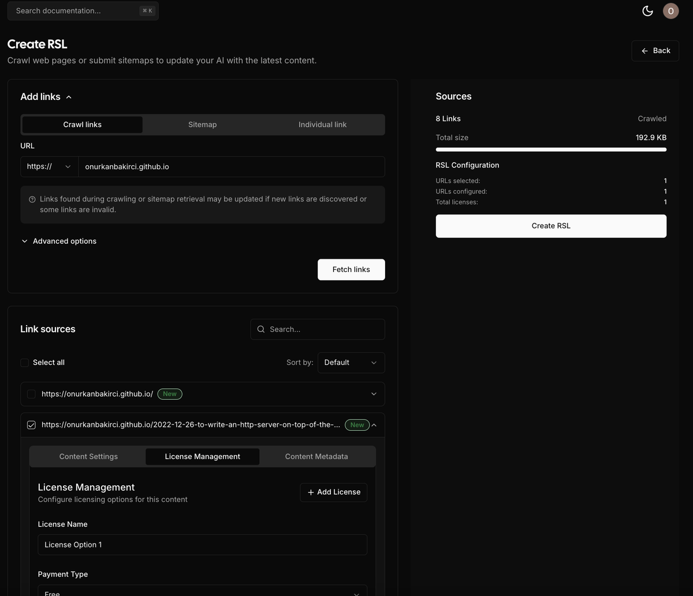Click the search icon in Link sources

tap(260, 329)
